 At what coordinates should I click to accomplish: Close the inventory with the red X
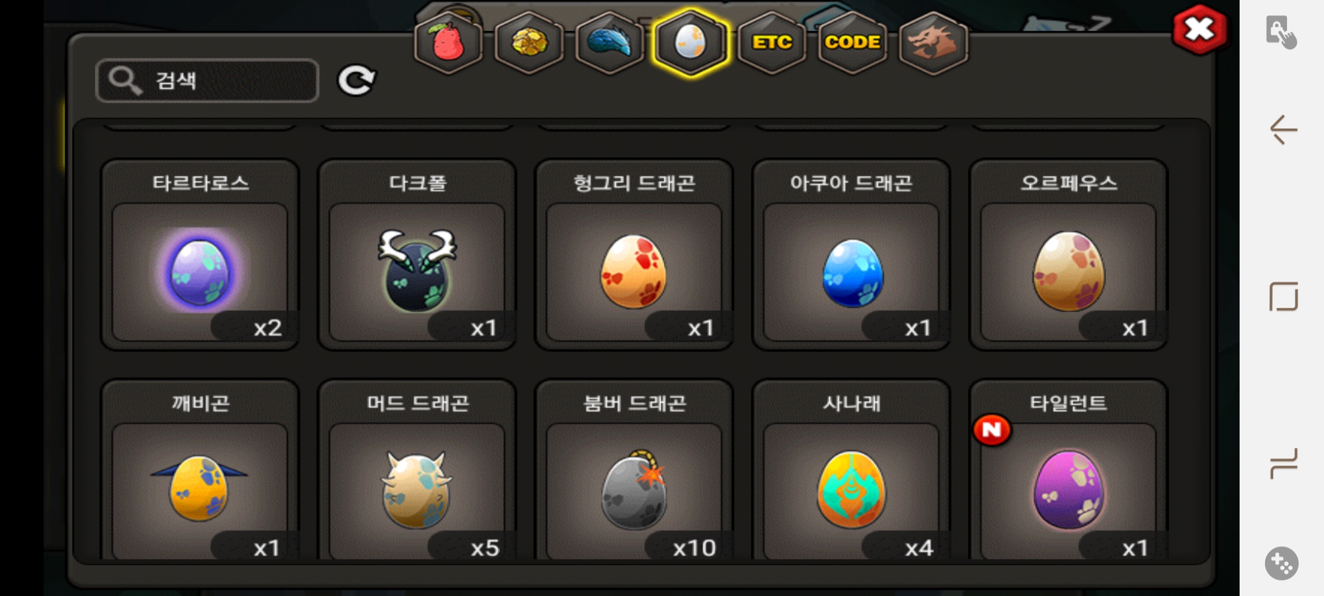click(x=1199, y=29)
